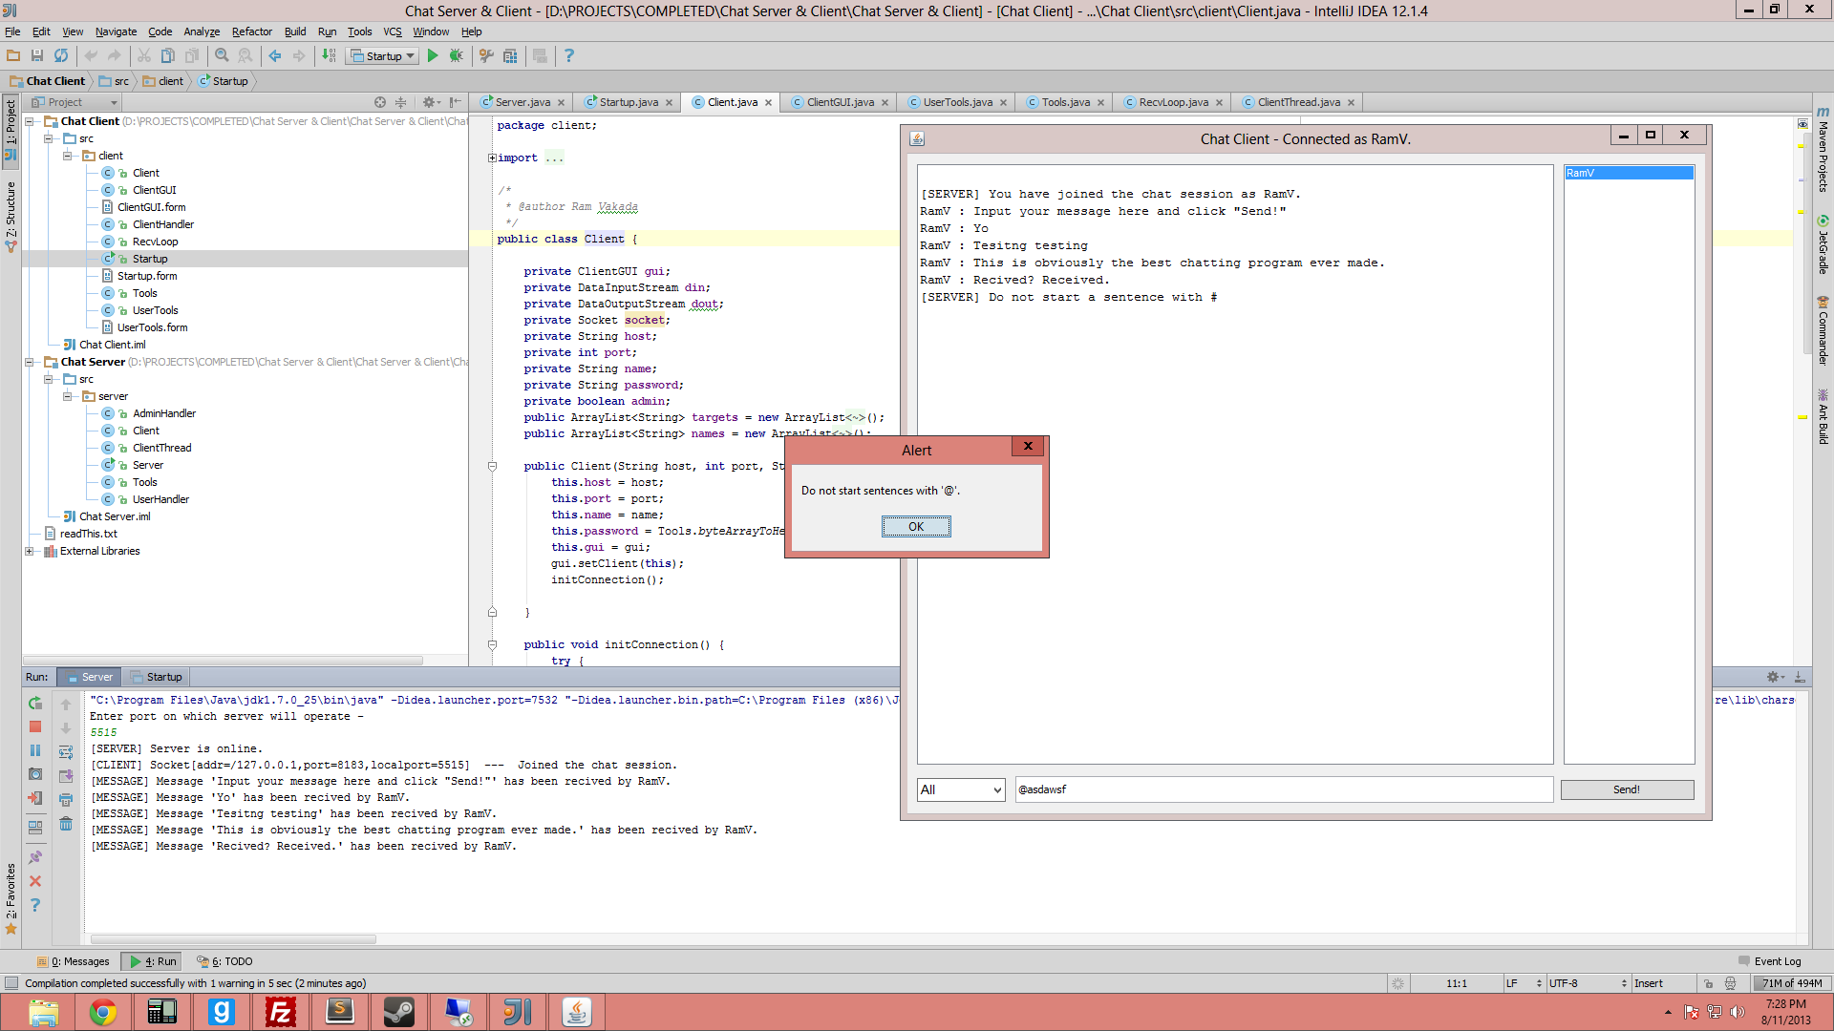Viewport: 1834px width, 1031px height.
Task: Clear console output with trash icon
Action: pos(66,824)
